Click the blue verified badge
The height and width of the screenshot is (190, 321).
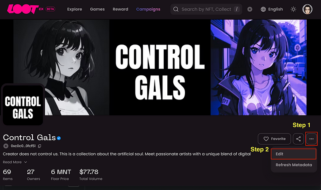coord(59,138)
